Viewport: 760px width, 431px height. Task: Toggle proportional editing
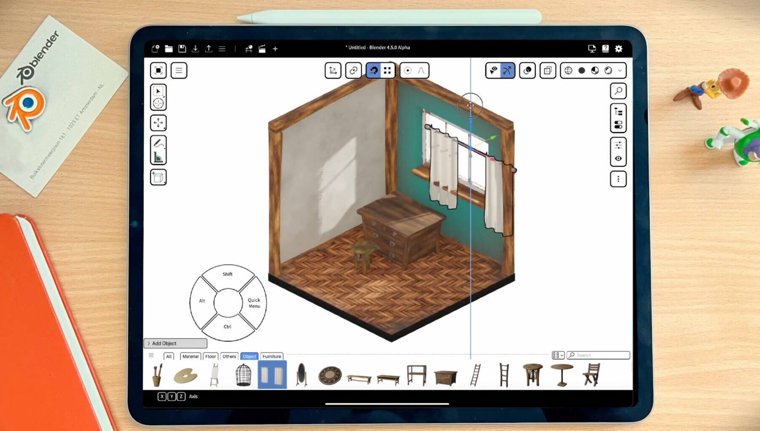408,70
